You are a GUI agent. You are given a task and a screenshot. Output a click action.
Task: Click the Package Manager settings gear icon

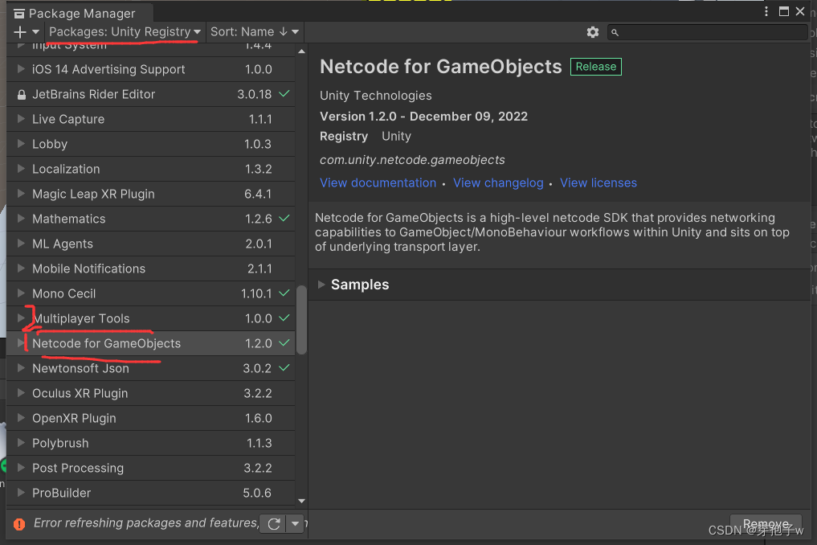point(593,32)
